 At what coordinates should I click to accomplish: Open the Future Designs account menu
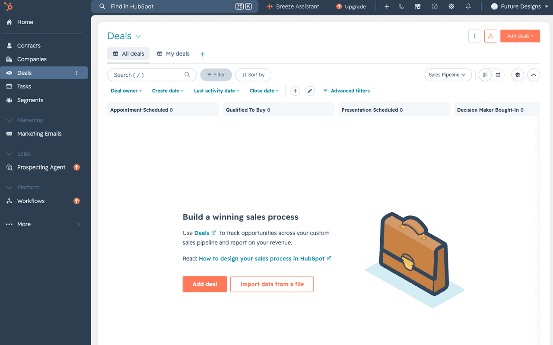point(520,6)
